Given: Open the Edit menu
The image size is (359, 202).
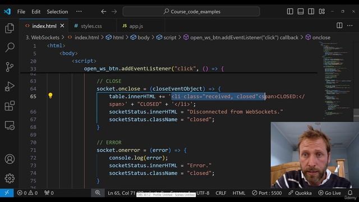Looking at the screenshot, I should [36, 11].
